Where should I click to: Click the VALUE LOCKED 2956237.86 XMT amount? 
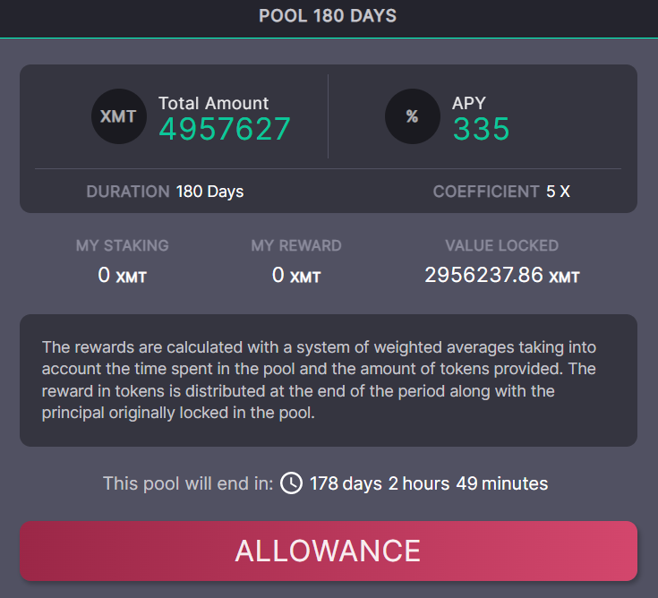[x=501, y=276]
